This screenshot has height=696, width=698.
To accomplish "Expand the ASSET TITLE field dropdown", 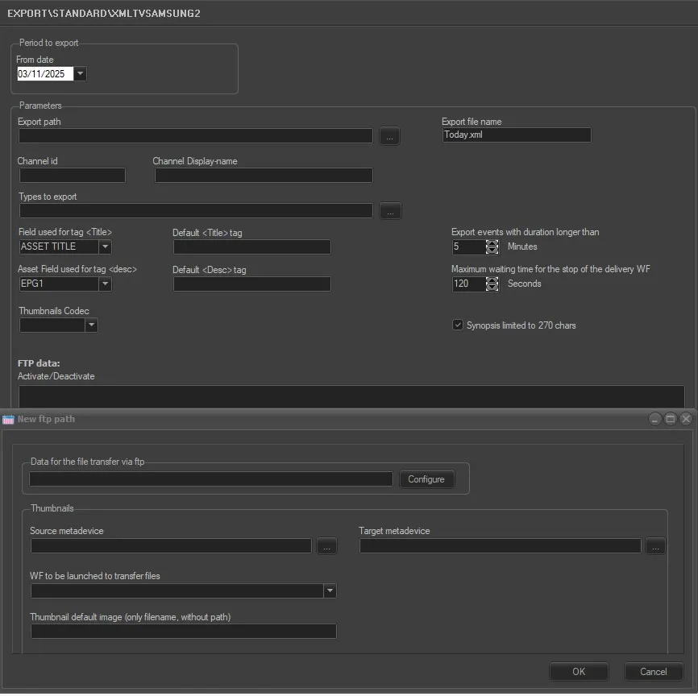I will 105,247.
